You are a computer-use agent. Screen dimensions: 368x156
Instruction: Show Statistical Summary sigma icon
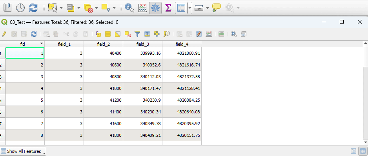pos(168,8)
